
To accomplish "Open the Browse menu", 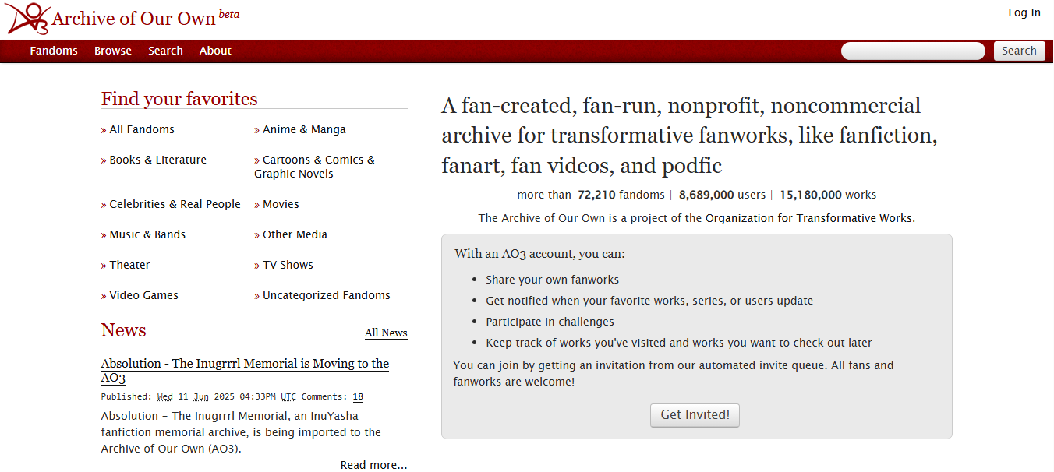I will click(x=113, y=51).
